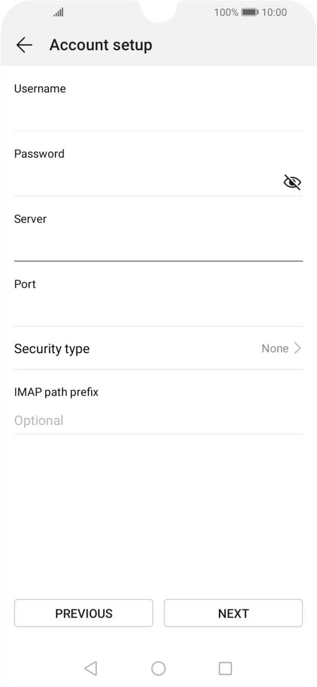Click the back arrow in Account setup header
This screenshot has height=687, width=317.
click(24, 45)
